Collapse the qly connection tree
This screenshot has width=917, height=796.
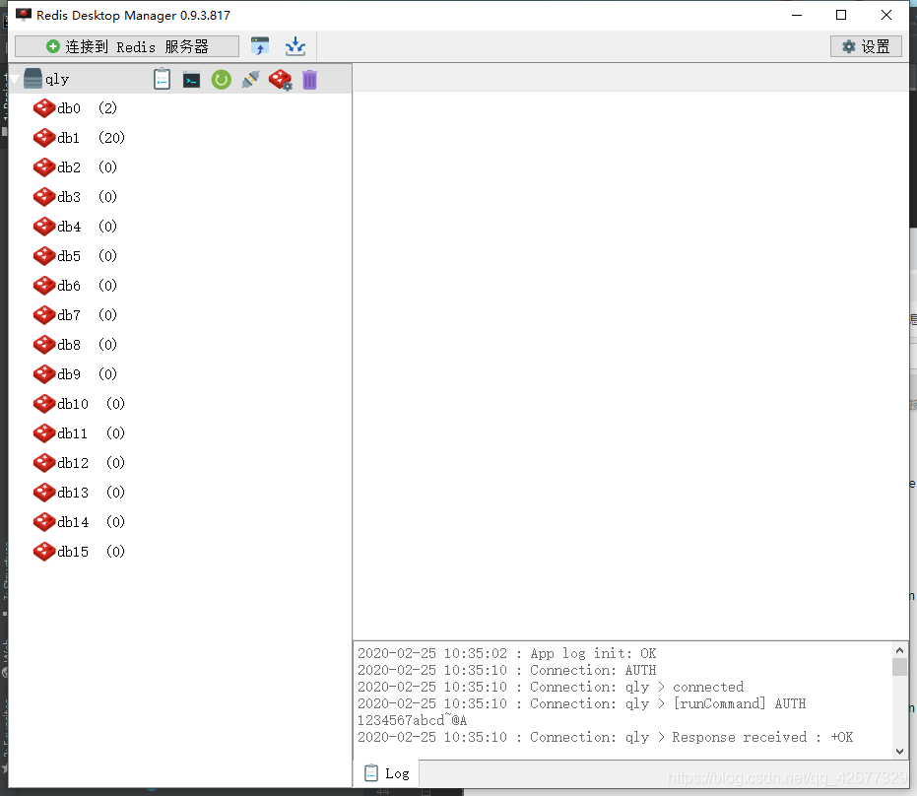(15, 80)
